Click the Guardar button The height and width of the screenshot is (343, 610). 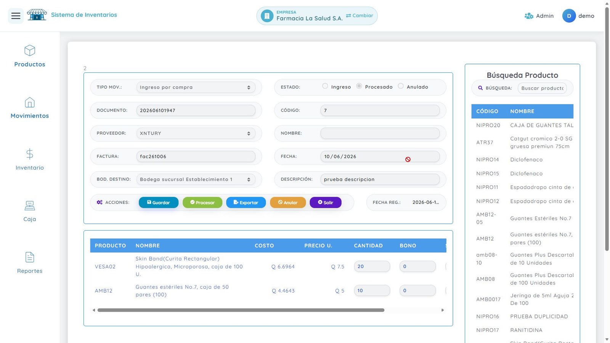click(159, 202)
